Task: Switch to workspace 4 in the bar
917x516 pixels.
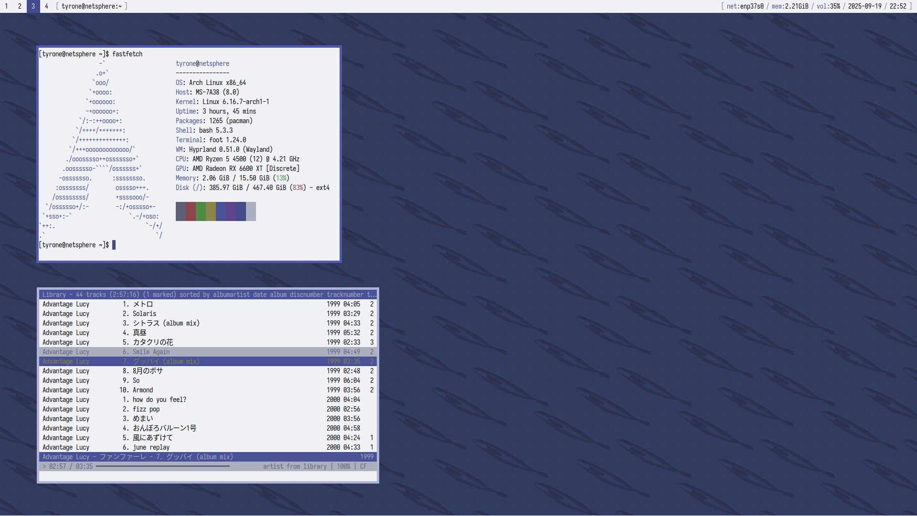Action: pos(46,6)
